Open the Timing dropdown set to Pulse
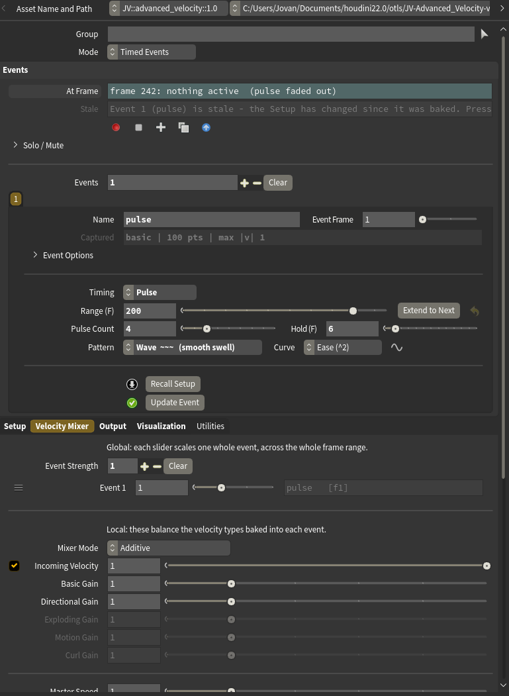Viewport: 509px width, 696px height. [160, 293]
